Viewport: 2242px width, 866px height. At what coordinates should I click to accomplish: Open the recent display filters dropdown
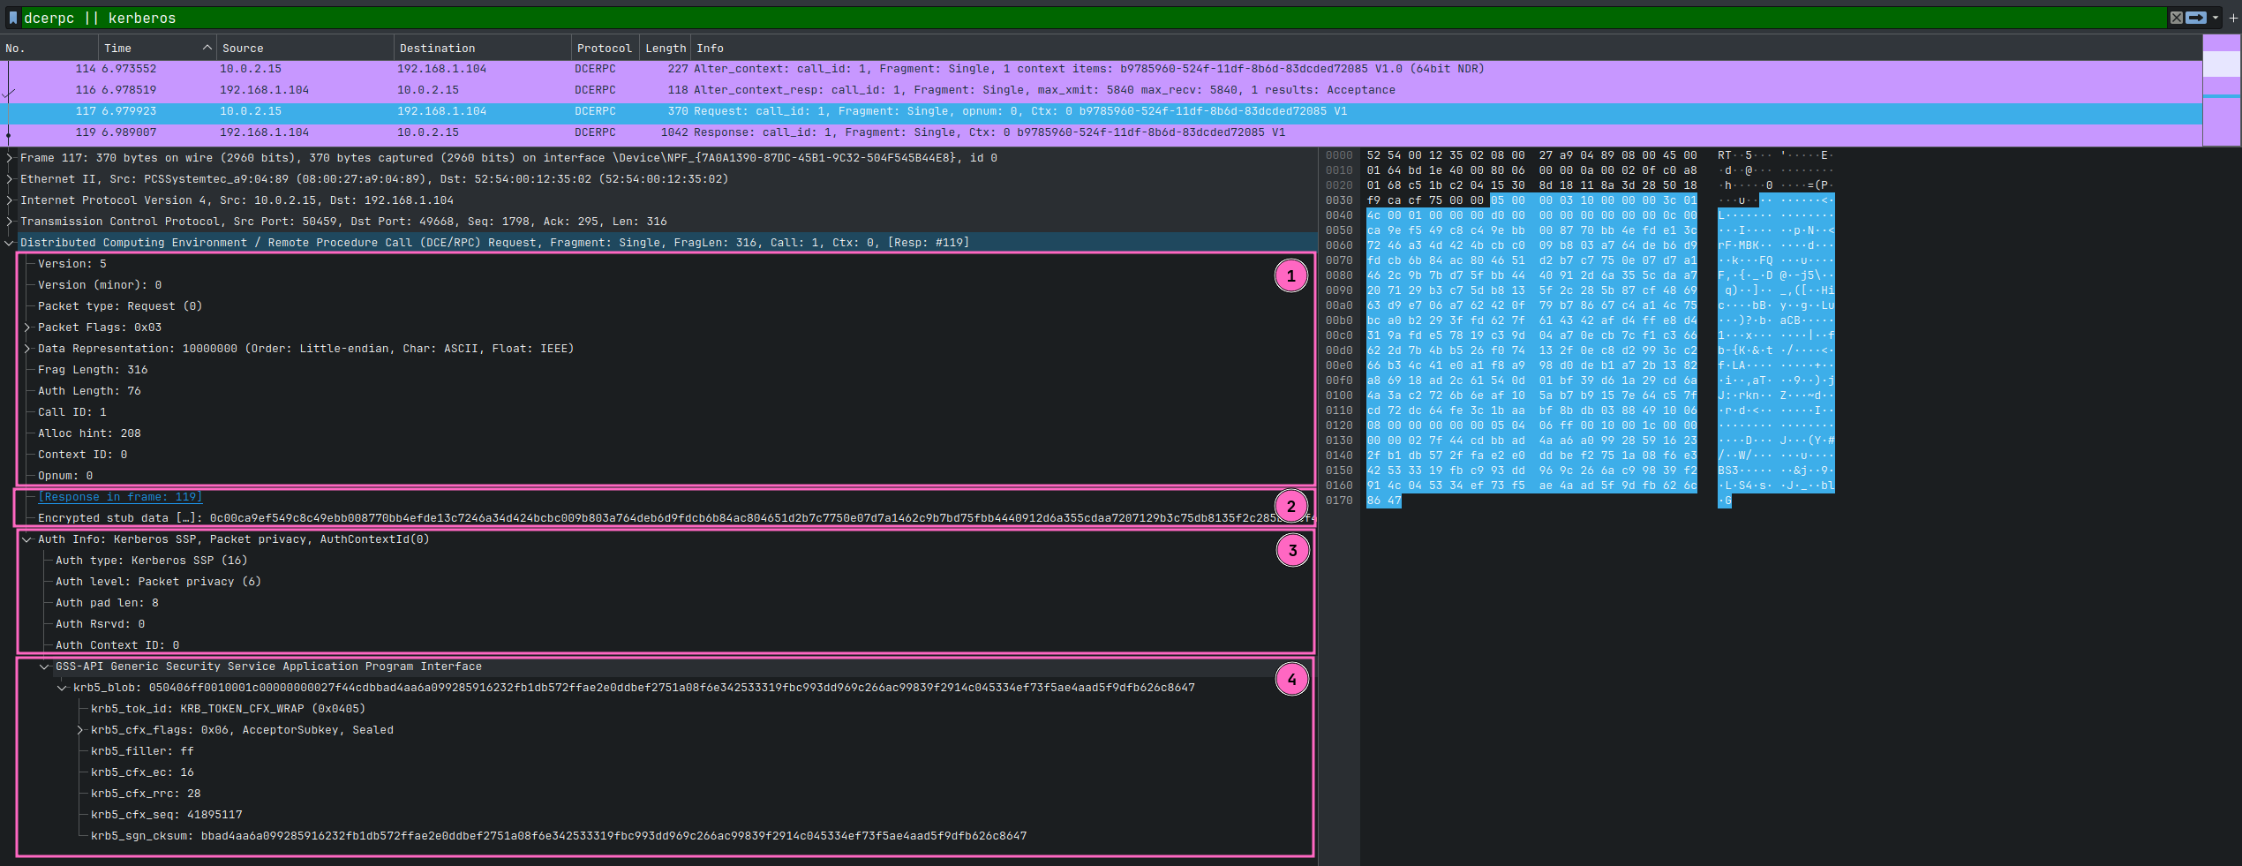[x=2216, y=18]
